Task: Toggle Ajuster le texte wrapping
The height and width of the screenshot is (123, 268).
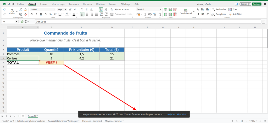Action: tap(119, 9)
